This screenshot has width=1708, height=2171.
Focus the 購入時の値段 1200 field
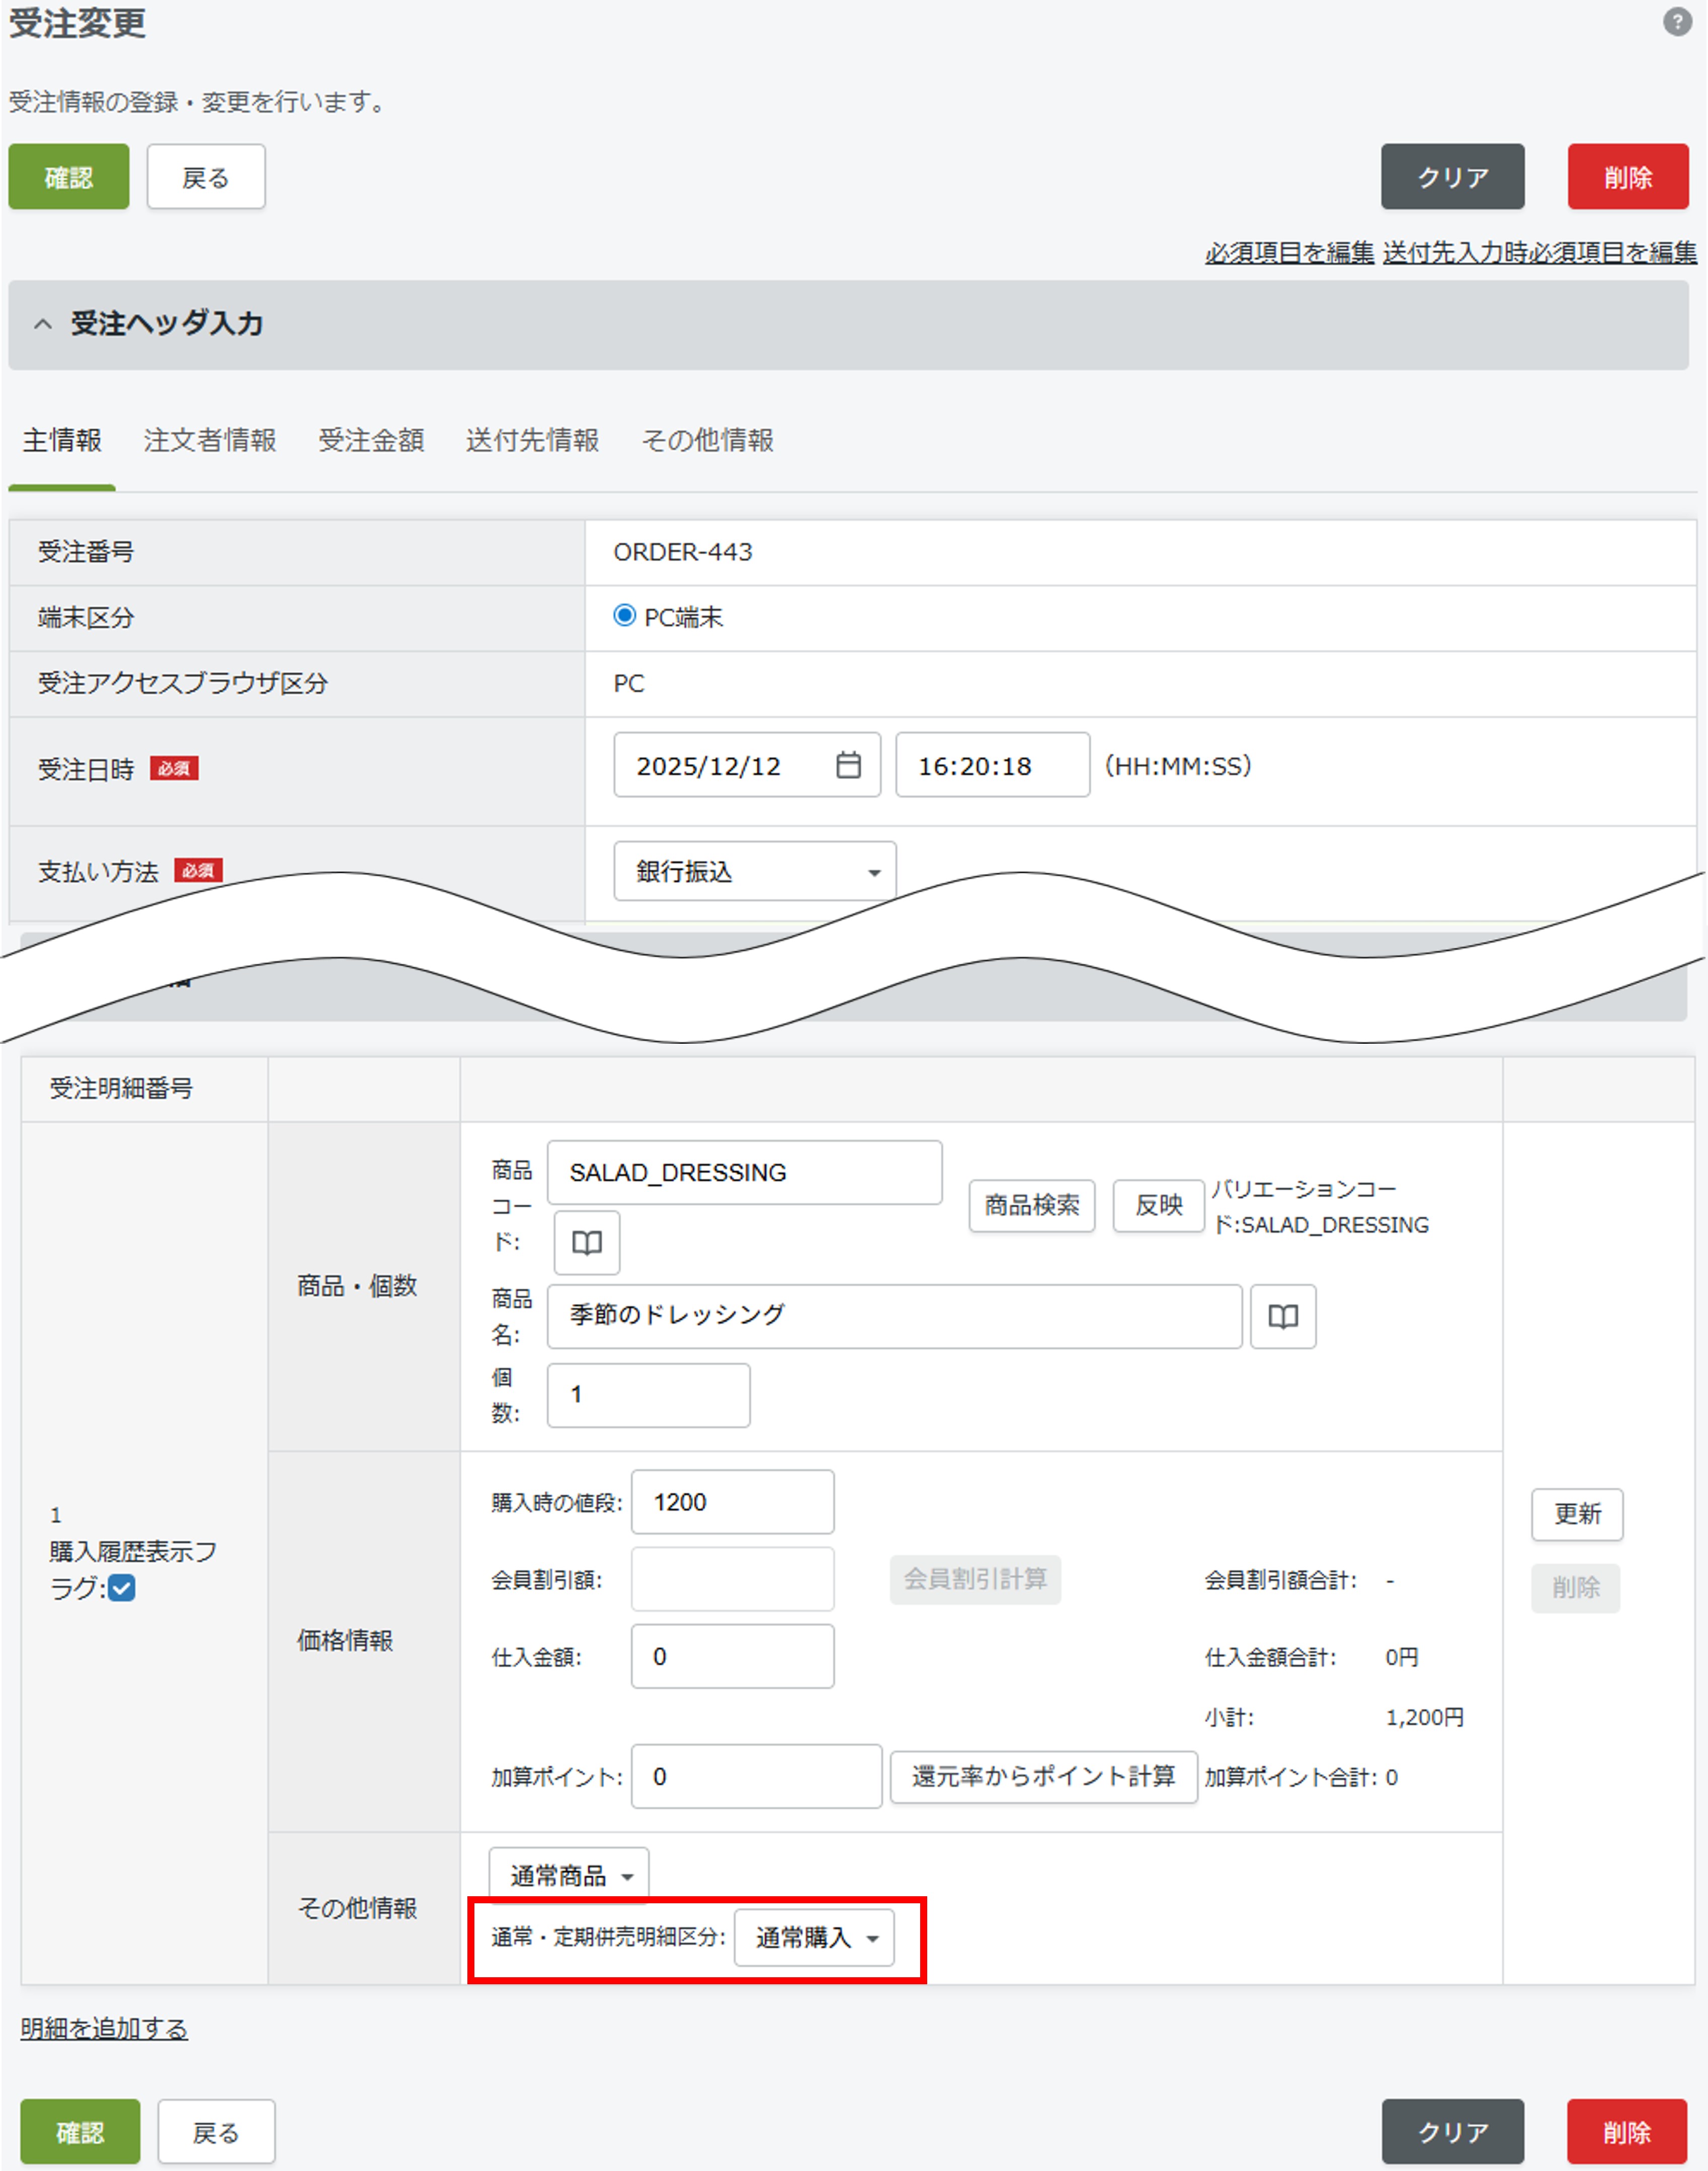tap(733, 1503)
